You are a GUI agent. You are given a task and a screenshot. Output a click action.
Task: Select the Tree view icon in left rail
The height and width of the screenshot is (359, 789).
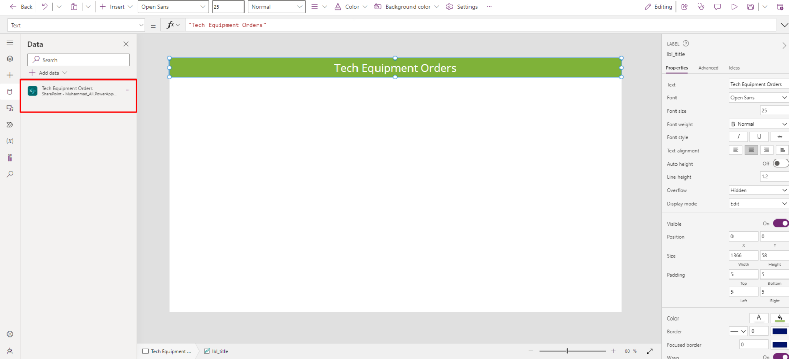[x=9, y=58]
